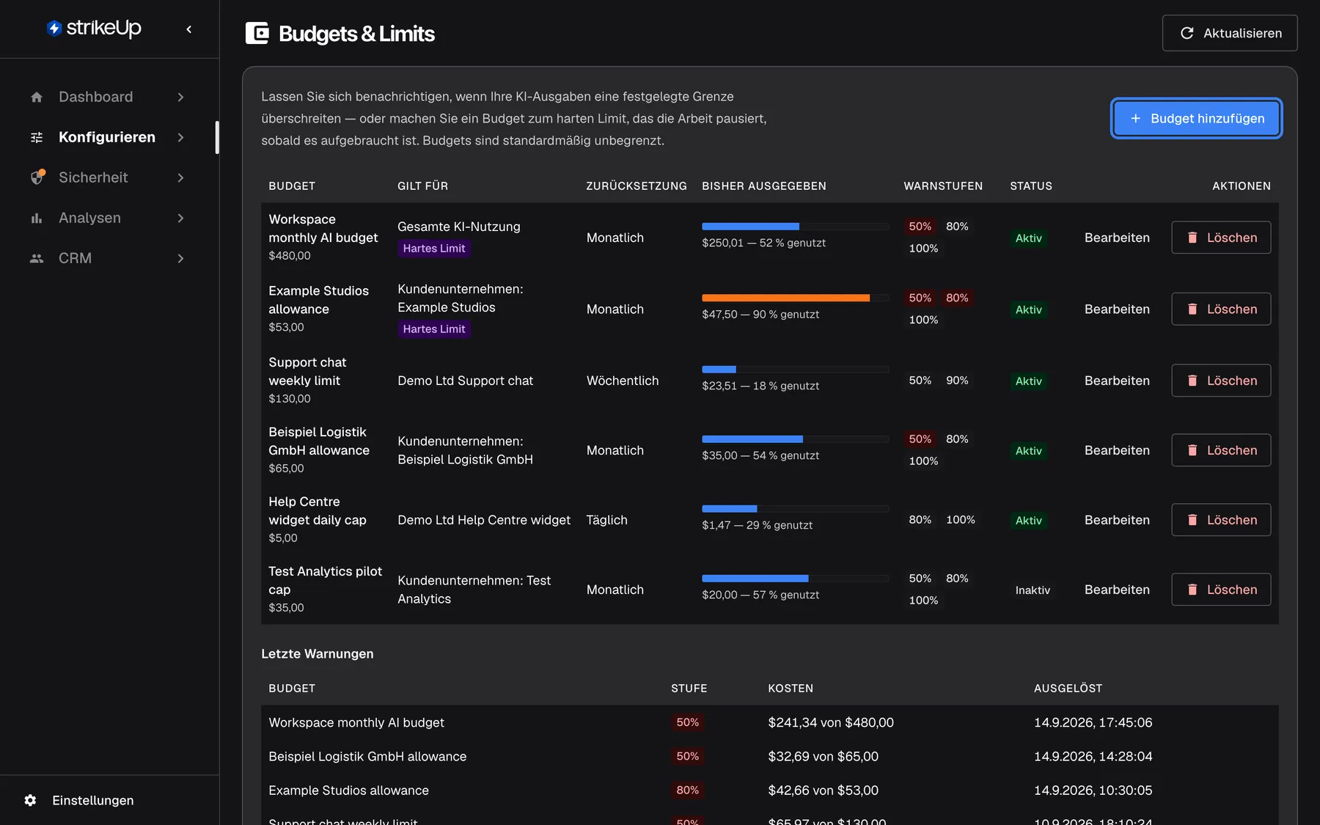
Task: Click the orange Example Studios progress bar
Action: coord(795,298)
